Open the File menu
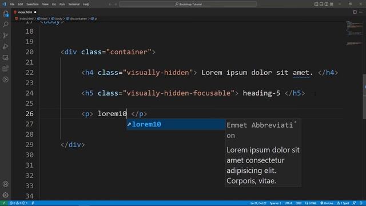This screenshot has height=206, width=366. pos(12,4)
